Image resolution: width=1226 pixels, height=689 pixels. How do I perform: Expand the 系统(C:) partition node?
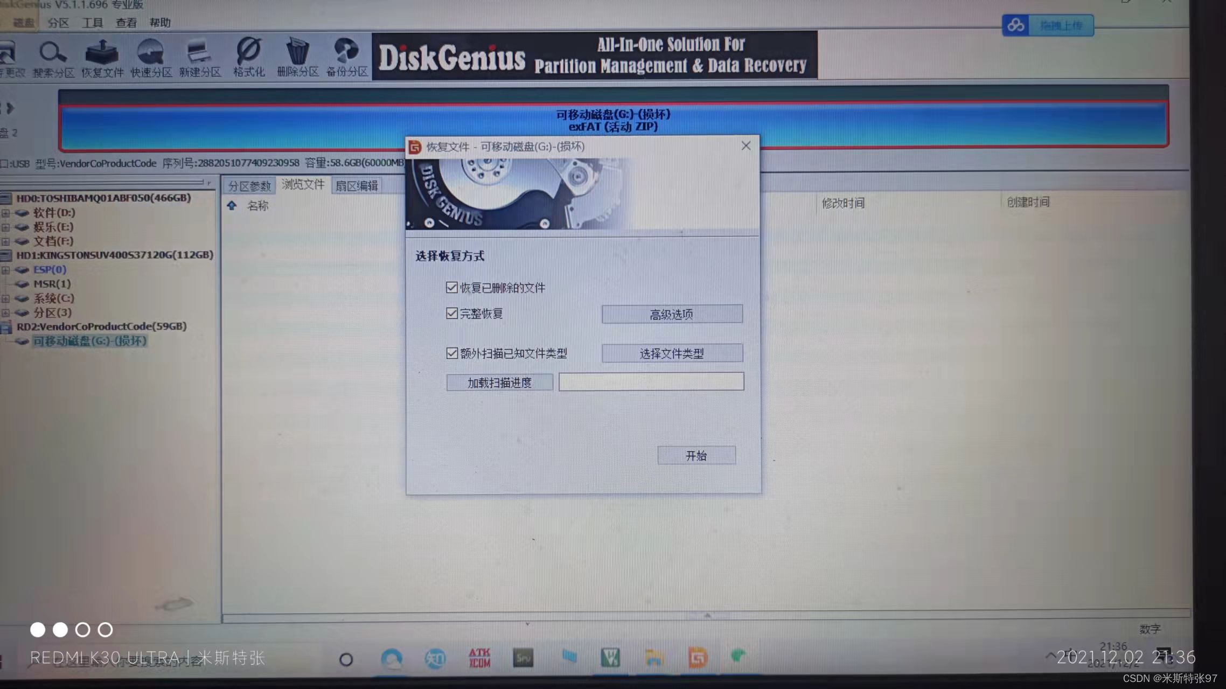tap(5, 298)
